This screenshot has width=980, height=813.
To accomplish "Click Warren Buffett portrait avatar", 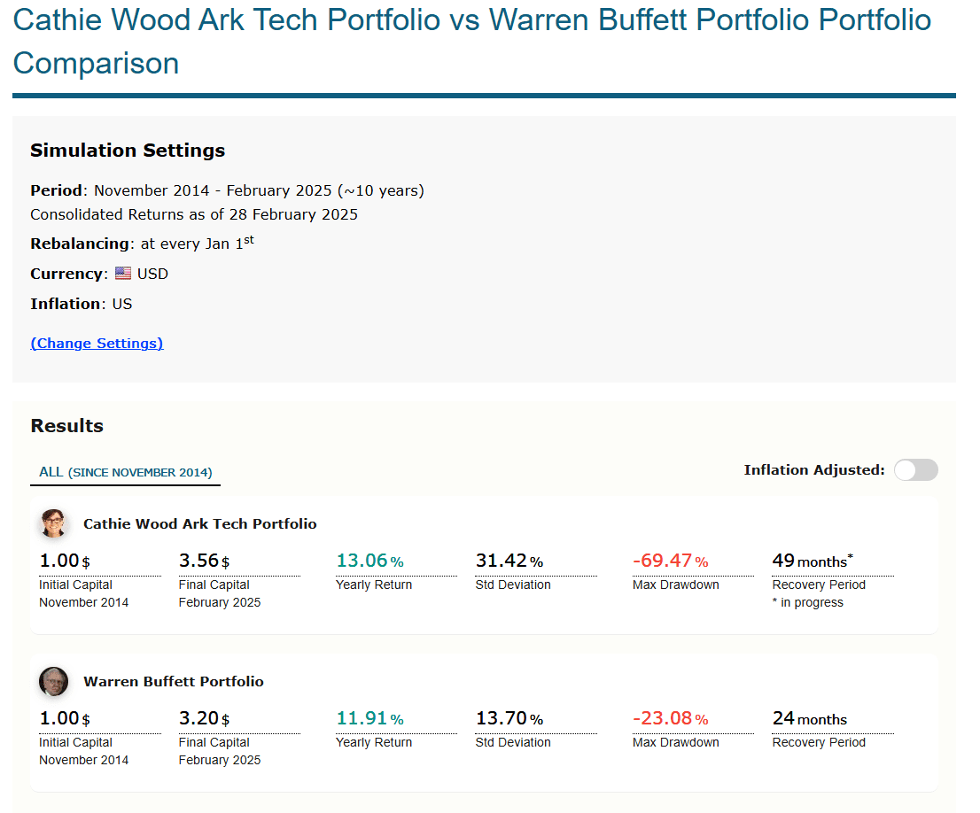I will pos(54,681).
